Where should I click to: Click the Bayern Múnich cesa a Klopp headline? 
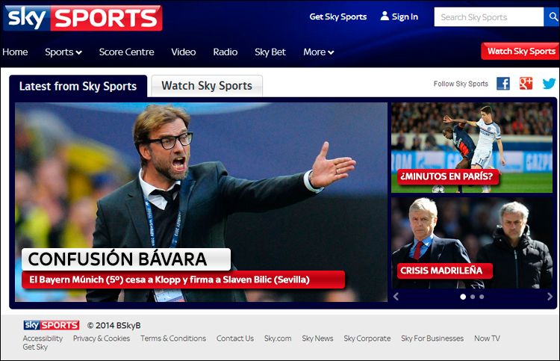pyautogui.click(x=184, y=280)
